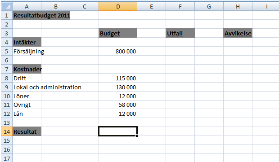Select column E header
This screenshot has width=279, height=162.
click(151, 7)
